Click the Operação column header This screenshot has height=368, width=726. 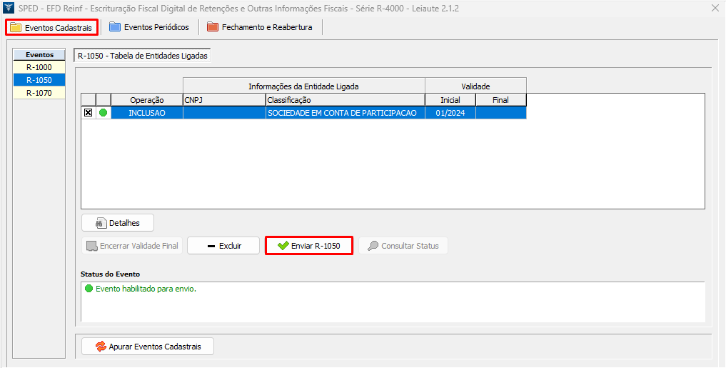click(147, 100)
